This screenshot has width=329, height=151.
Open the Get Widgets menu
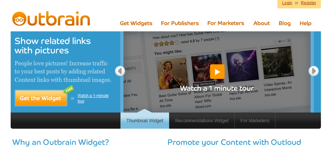(x=136, y=23)
